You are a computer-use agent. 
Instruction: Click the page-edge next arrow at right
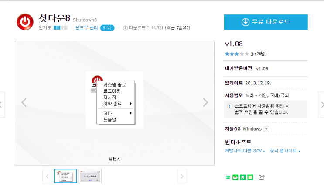click(321, 105)
